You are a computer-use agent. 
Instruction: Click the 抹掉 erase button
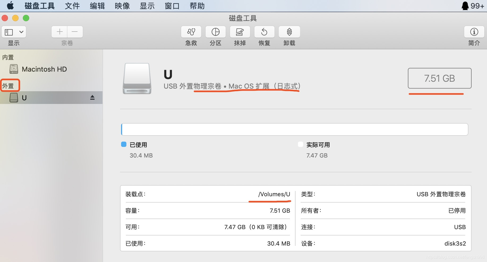tap(240, 32)
